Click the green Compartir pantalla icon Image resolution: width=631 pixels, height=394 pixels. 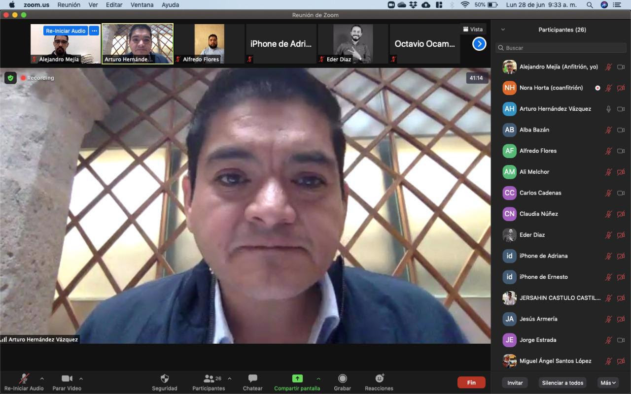coord(297,379)
